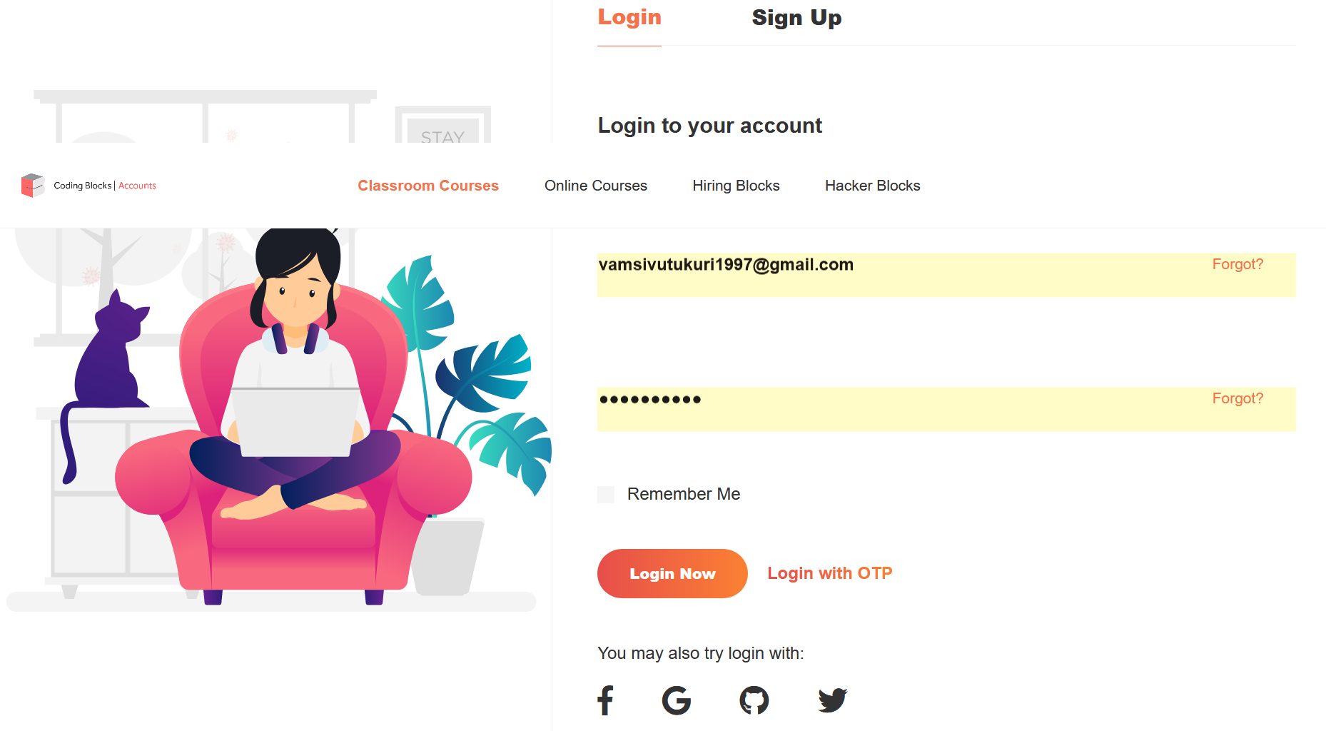Log in with the GitHub icon
This screenshot has height=731, width=1326.
coord(754,700)
